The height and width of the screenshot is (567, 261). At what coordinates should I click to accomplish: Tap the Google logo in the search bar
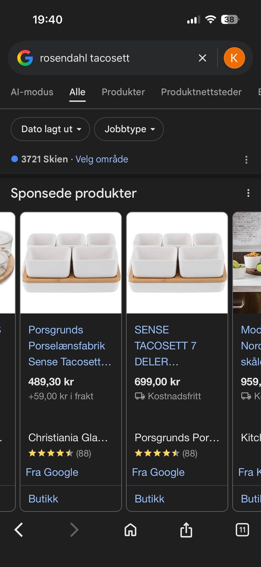pos(25,58)
